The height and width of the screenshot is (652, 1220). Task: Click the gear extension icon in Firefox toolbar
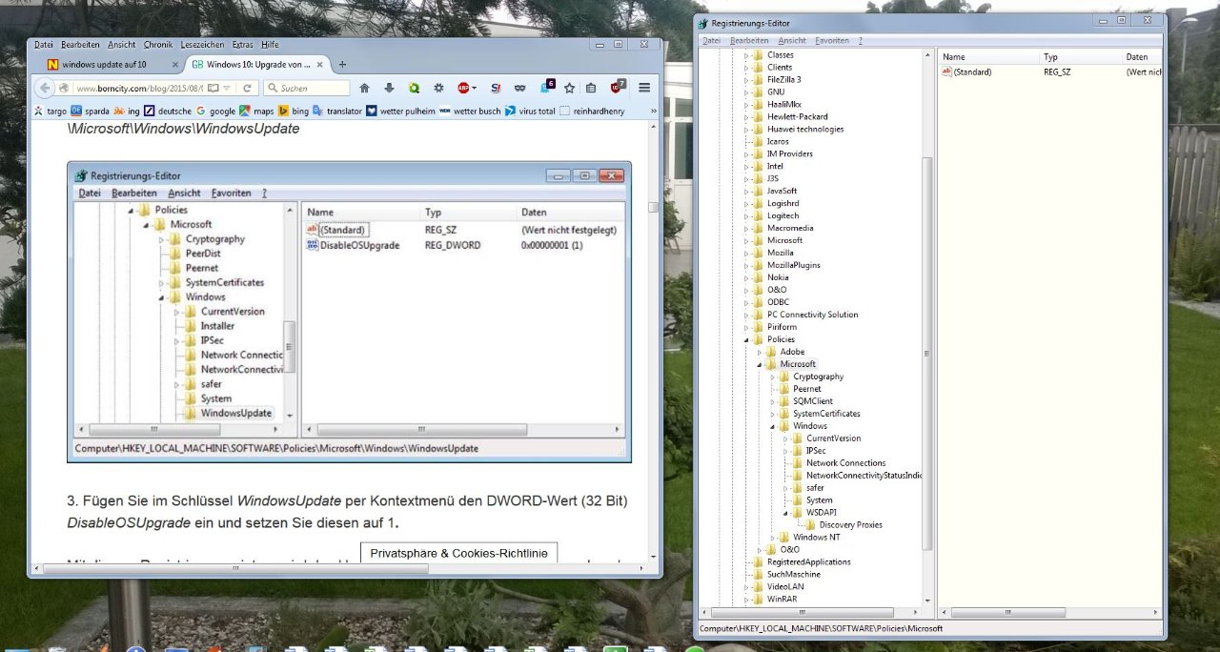click(x=438, y=88)
